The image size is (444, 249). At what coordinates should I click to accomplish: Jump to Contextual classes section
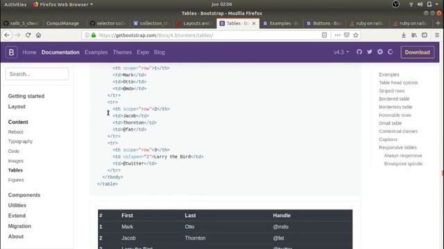[x=398, y=131]
